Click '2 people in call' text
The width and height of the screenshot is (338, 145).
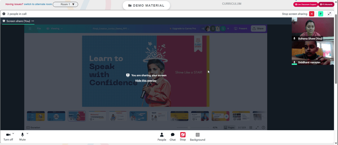[x=17, y=14]
